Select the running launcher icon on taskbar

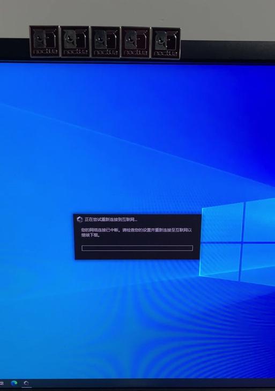(x=26, y=383)
